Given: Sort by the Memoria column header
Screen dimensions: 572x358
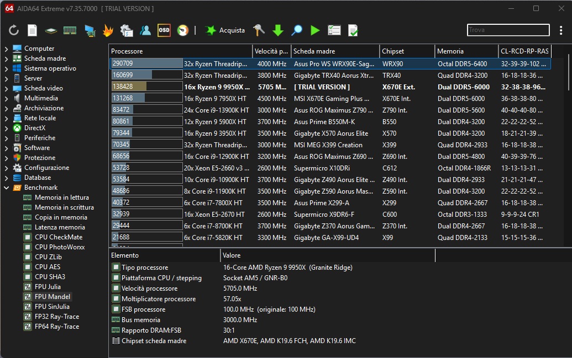Looking at the screenshot, I should pyautogui.click(x=466, y=51).
